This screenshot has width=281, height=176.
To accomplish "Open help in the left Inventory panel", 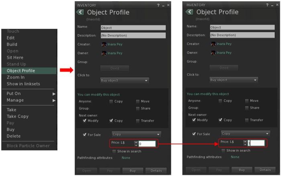I will click(x=158, y=5).
